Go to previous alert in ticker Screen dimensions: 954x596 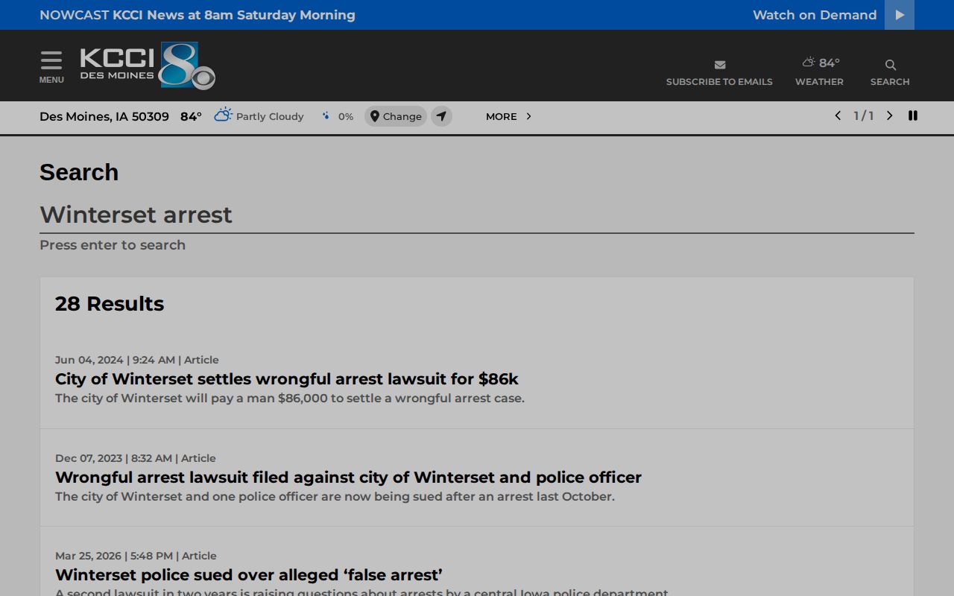[x=838, y=115]
